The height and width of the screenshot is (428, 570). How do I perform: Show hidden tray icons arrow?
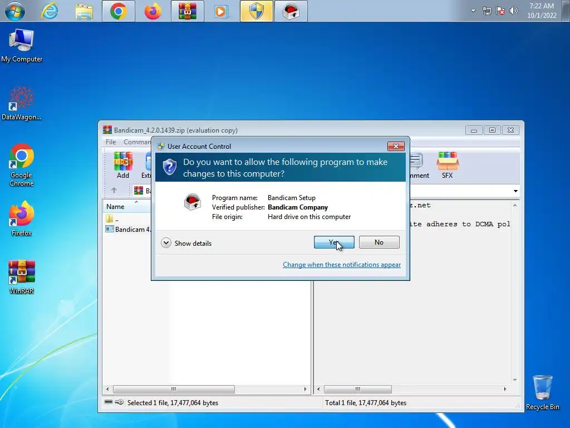point(473,11)
